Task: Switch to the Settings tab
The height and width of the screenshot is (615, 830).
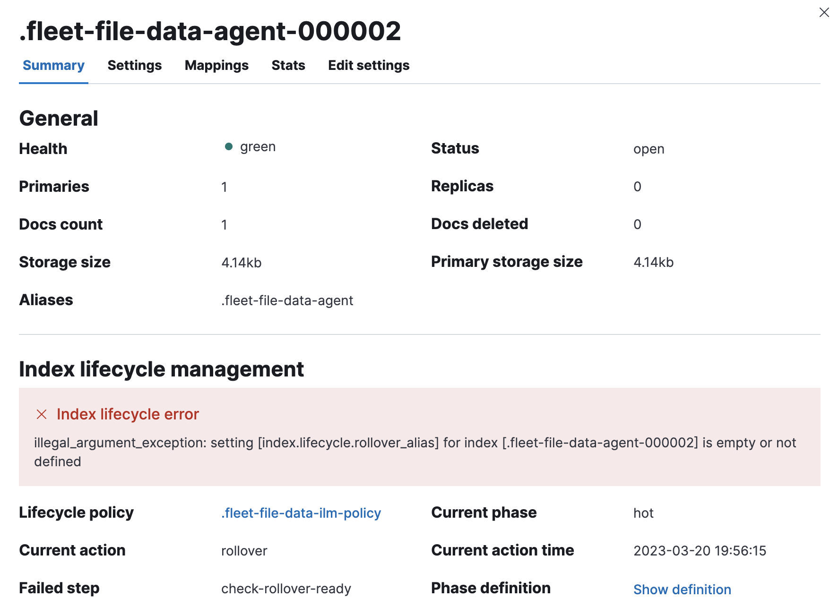Action: 134,66
